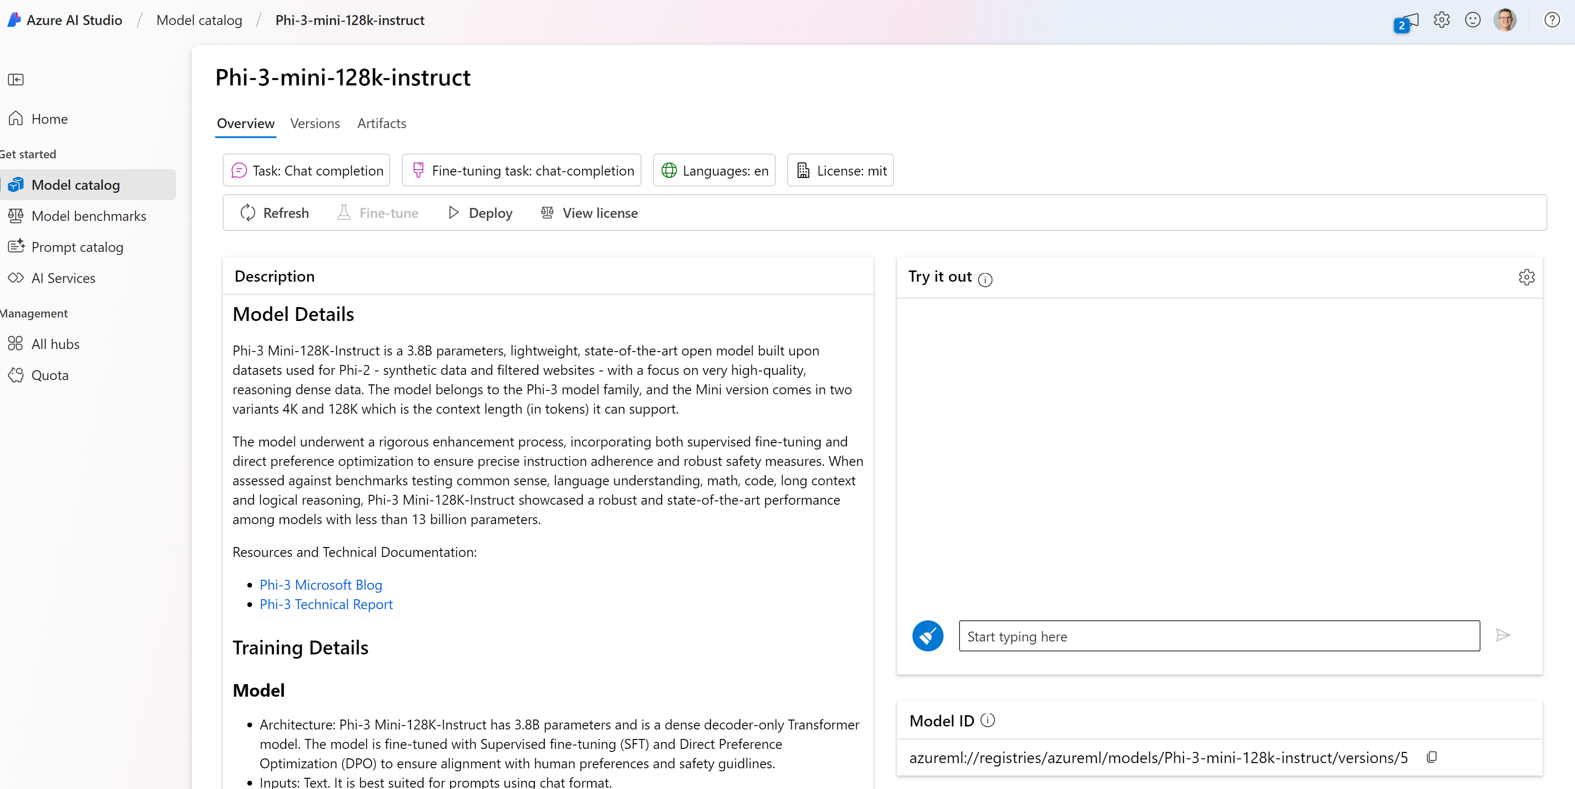Clear the chat with the broom icon
Screen dimensions: 1575x789
click(928, 635)
